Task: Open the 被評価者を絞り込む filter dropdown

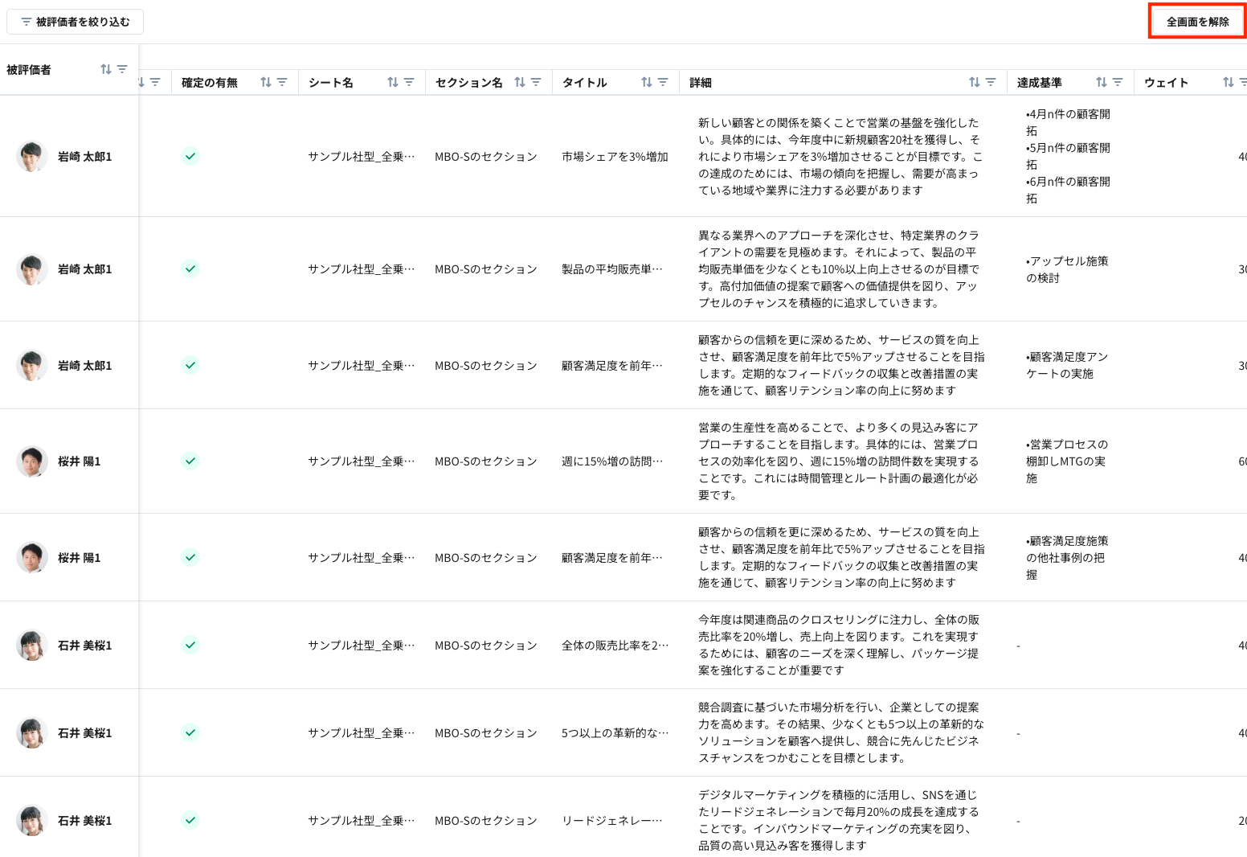Action: tap(75, 22)
